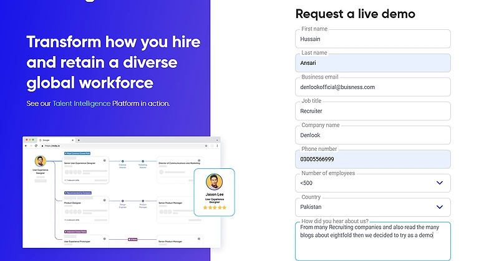
Task: Click the Jason Lee name text
Action: (215, 194)
